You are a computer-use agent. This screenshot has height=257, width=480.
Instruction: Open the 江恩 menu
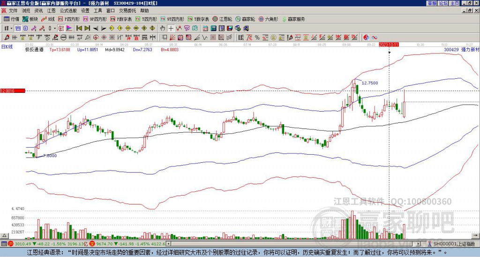pos(52,11)
